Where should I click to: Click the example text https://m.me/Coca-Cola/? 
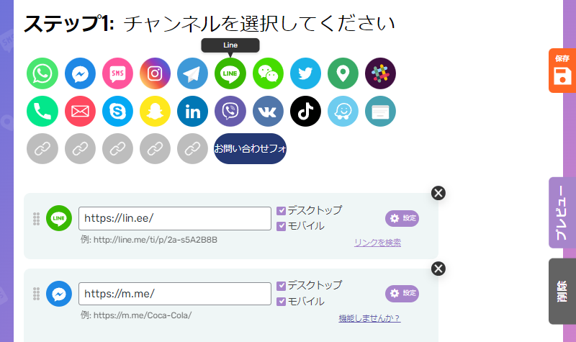pos(143,315)
